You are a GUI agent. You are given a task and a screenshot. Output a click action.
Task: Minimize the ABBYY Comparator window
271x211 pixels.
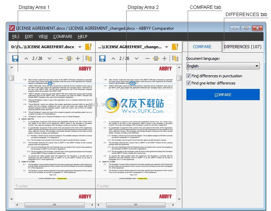pos(235,28)
